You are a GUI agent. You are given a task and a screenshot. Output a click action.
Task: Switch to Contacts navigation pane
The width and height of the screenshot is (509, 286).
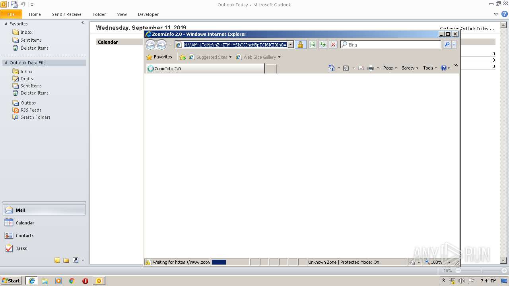click(44, 236)
